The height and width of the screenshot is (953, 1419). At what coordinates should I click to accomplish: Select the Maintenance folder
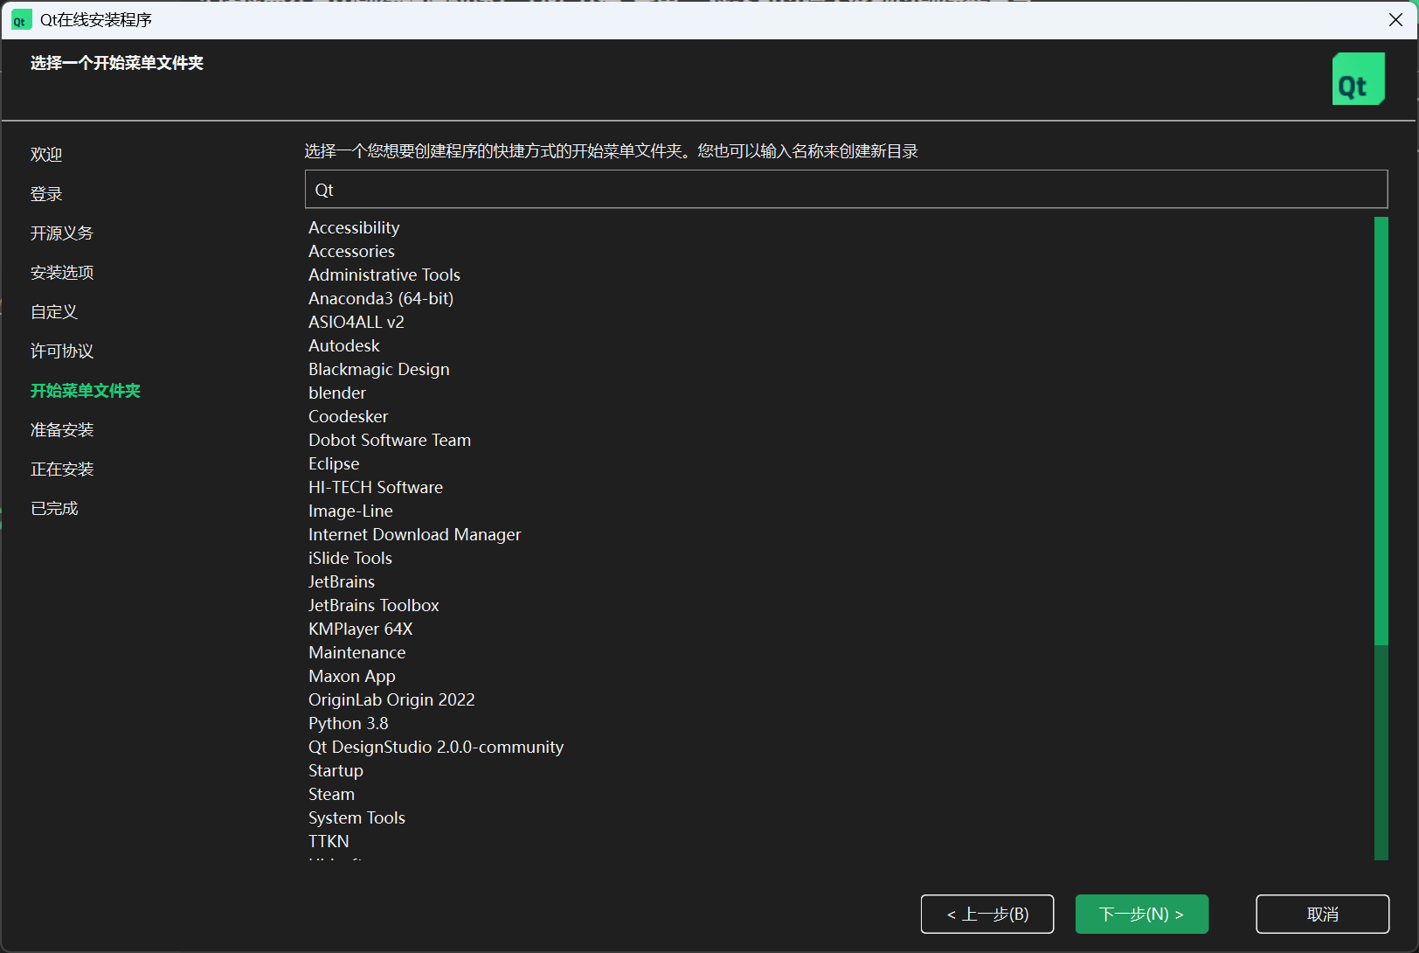coord(356,652)
